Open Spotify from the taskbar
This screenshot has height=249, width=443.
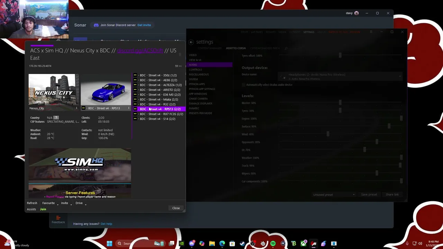(273, 243)
